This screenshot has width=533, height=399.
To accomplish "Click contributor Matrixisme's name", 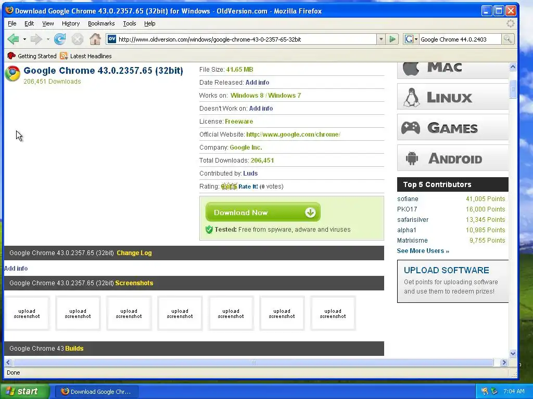I will pyautogui.click(x=412, y=240).
